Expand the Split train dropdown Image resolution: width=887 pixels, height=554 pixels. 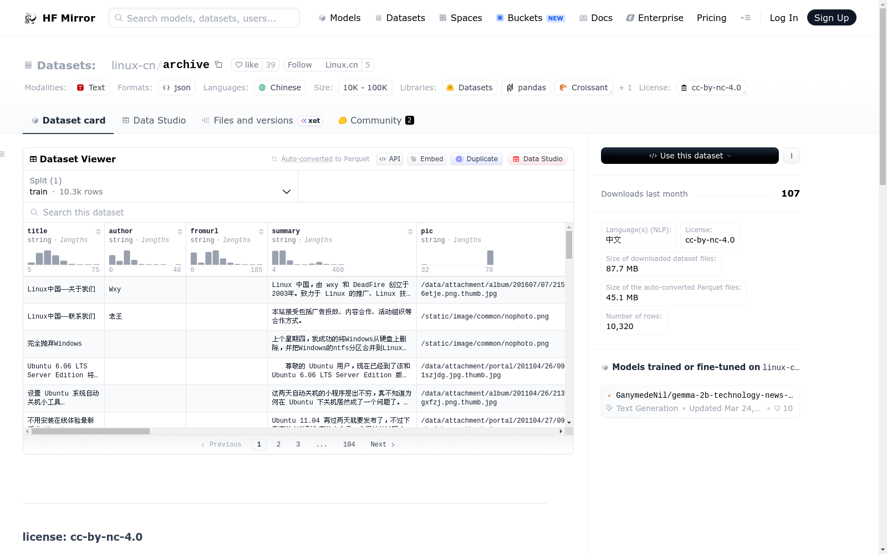(161, 186)
